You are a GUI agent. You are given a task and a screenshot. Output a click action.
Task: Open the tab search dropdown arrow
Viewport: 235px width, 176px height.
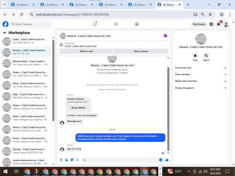coord(5,5)
